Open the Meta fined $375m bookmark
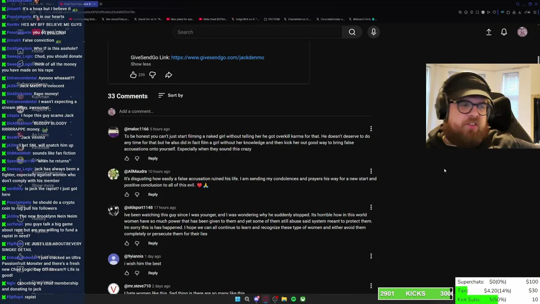Screen dimensions: 540x304 (x=212, y=19)
